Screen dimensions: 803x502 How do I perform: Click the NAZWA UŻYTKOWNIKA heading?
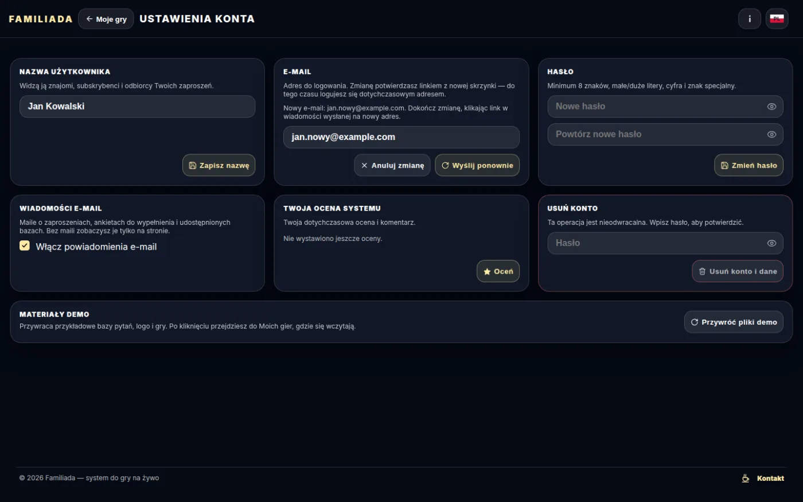65,72
